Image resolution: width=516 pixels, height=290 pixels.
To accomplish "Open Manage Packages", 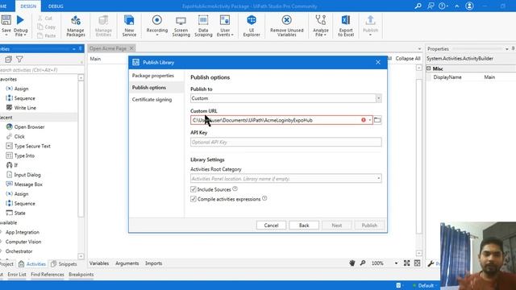I will pos(76,26).
